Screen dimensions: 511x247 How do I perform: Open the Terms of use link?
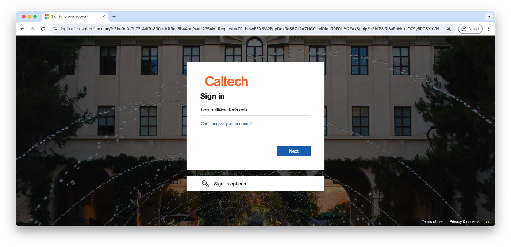433,221
